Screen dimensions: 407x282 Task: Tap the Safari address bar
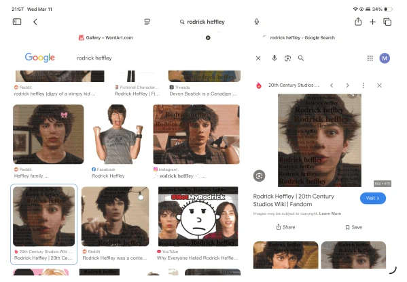coord(202,22)
